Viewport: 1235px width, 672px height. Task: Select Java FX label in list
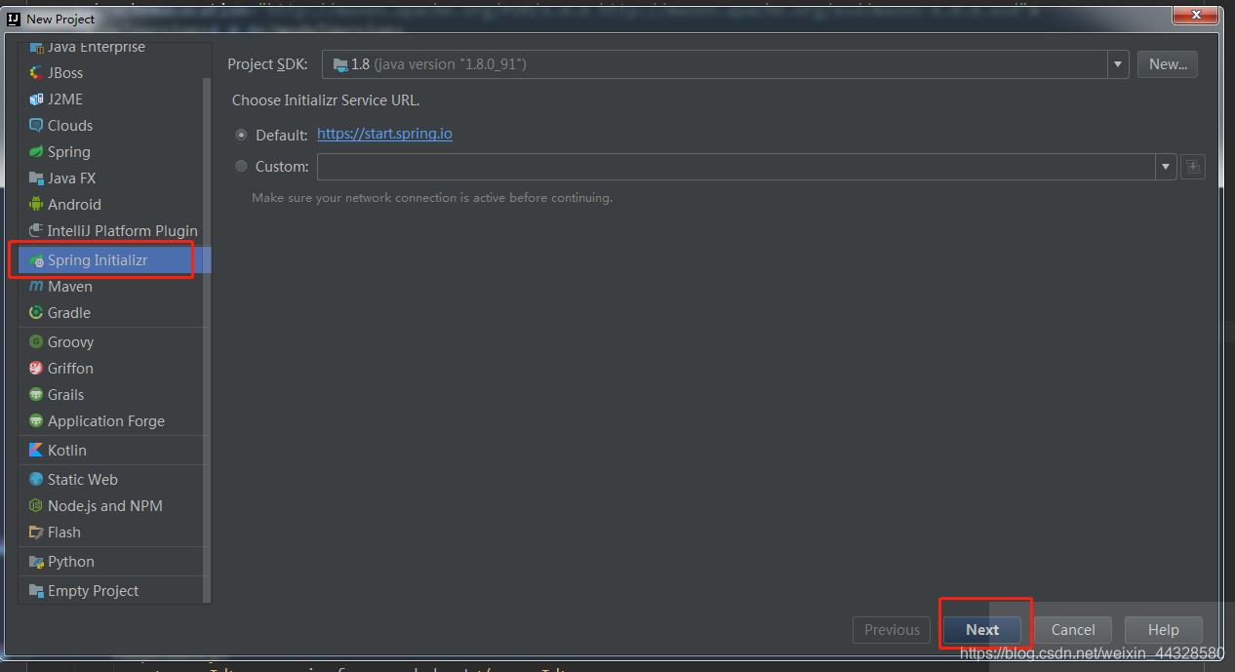(72, 178)
